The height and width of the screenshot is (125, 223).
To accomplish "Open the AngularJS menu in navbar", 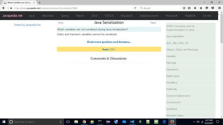I will (x=126, y=16).
